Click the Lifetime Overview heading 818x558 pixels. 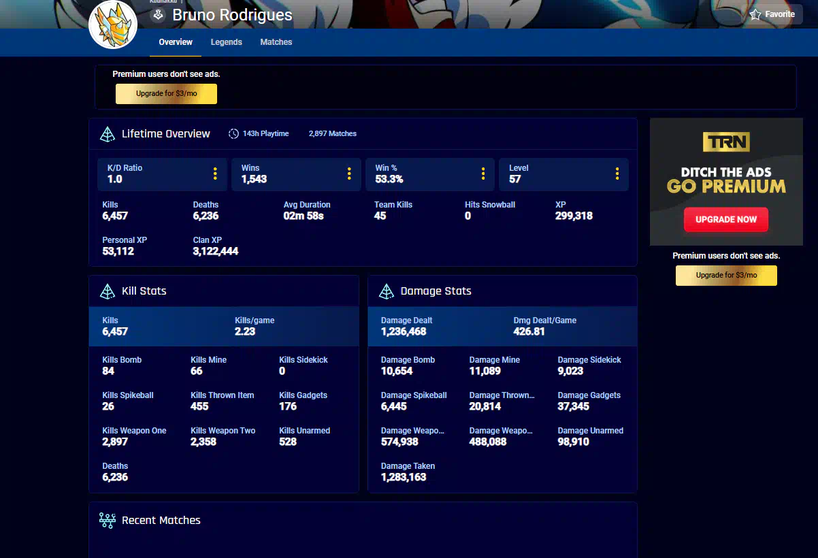pos(166,134)
